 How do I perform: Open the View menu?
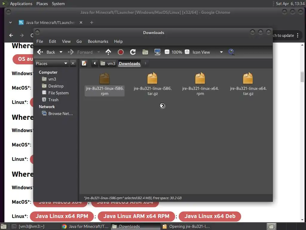[x=66, y=41]
